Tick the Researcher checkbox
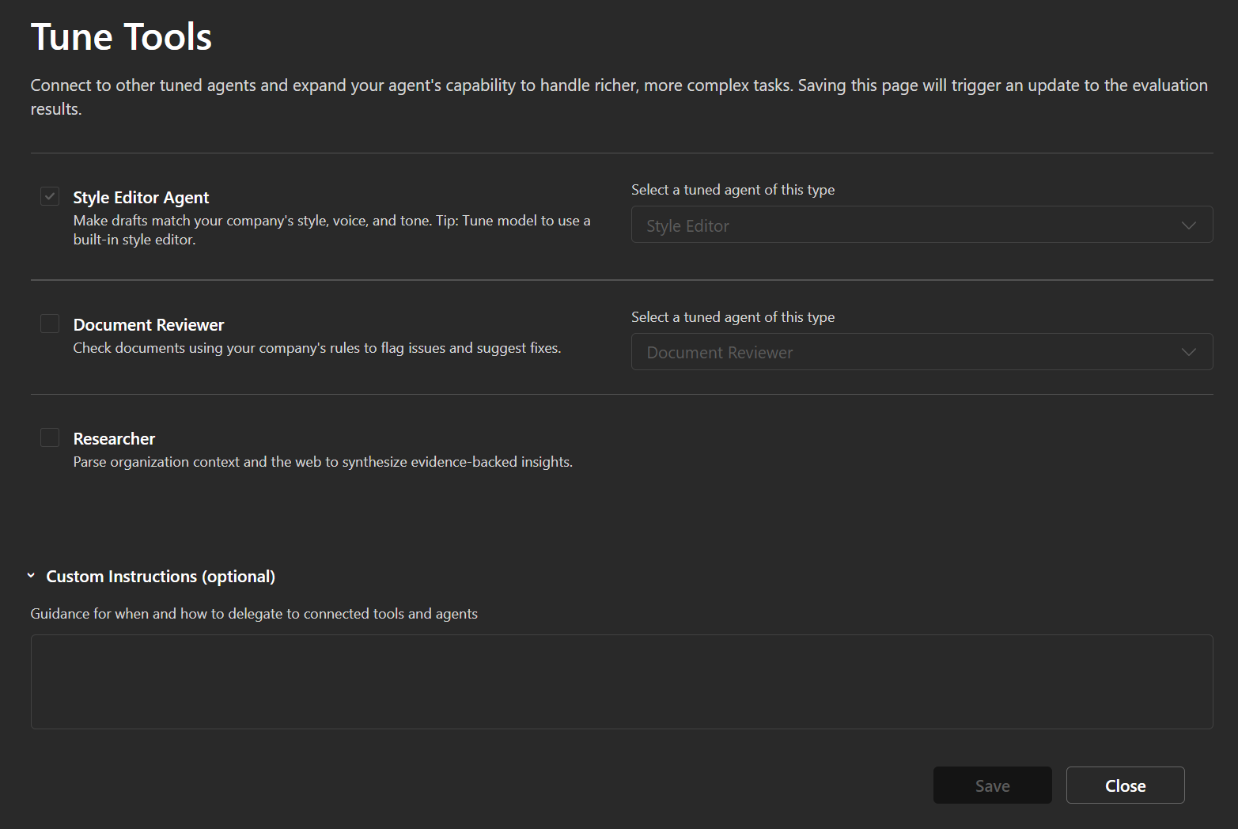Screen dimensions: 1238x829 [50, 437]
